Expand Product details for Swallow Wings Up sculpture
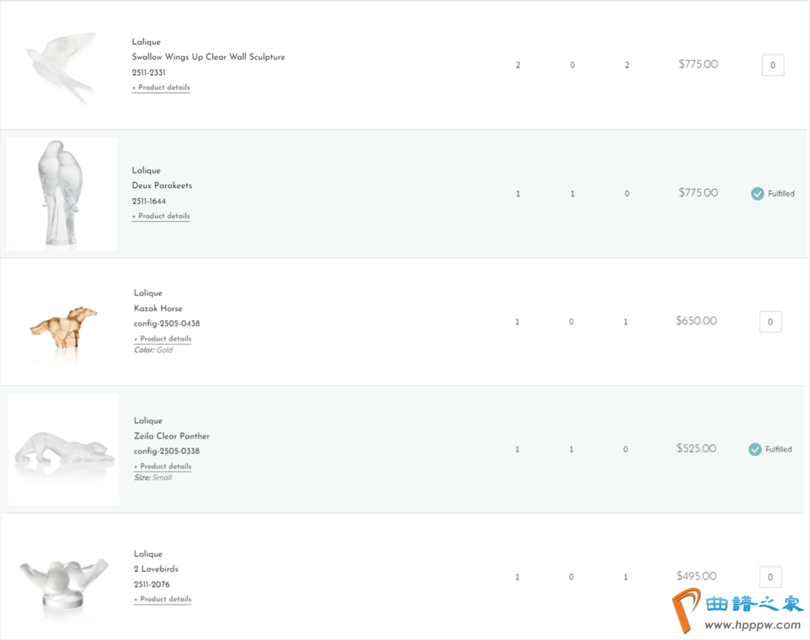 (x=161, y=88)
